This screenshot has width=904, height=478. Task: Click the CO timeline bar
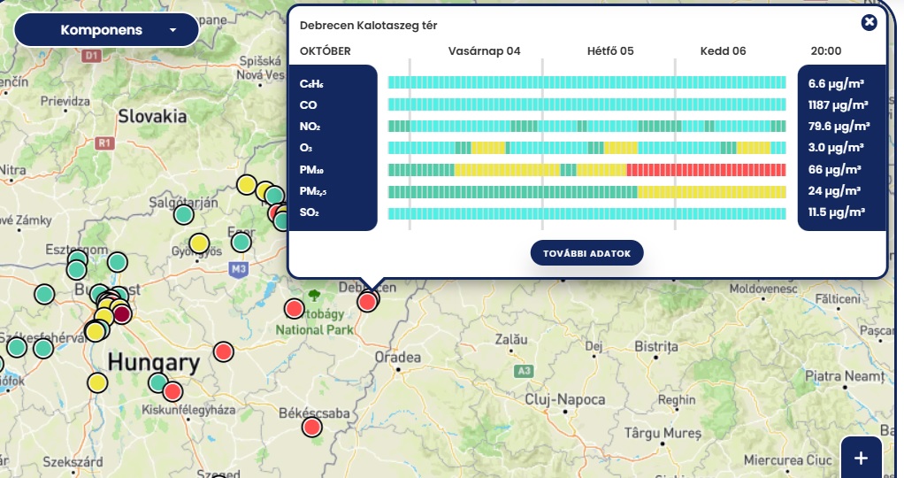[x=587, y=104]
